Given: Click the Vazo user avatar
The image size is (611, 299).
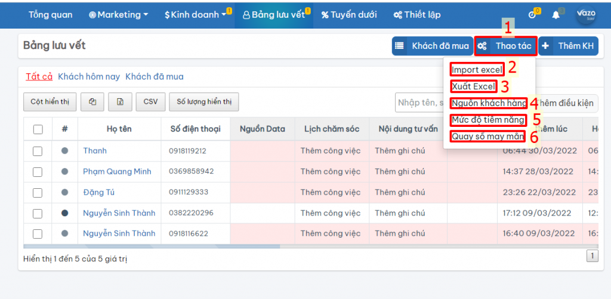Looking at the screenshot, I should pyautogui.click(x=586, y=15).
